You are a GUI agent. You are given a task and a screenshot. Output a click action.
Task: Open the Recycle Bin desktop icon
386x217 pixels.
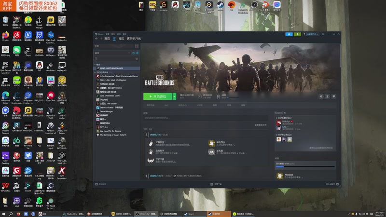(x=5, y=21)
